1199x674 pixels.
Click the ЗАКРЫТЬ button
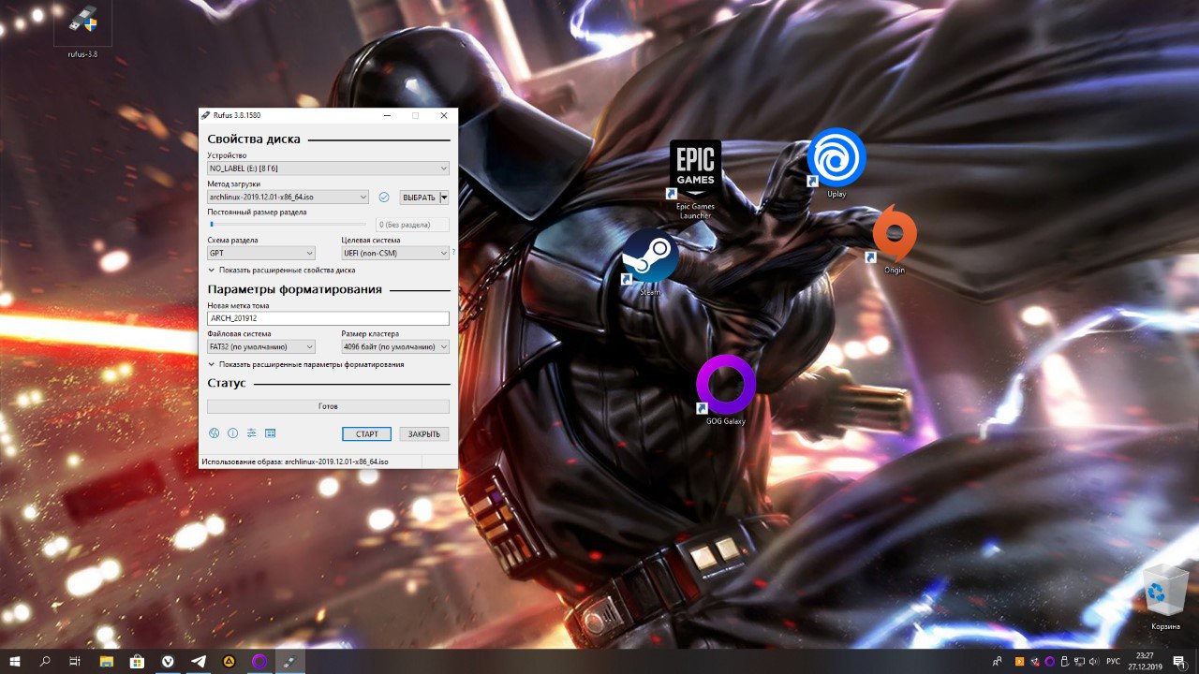point(424,434)
